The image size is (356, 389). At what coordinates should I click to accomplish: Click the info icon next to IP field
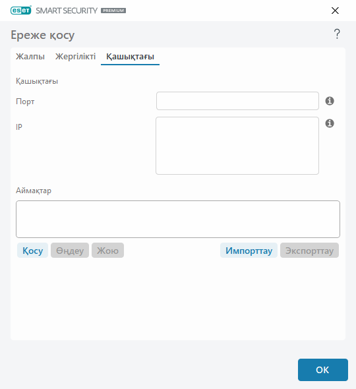tap(330, 123)
